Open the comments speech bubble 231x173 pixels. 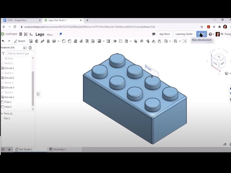(154, 34)
